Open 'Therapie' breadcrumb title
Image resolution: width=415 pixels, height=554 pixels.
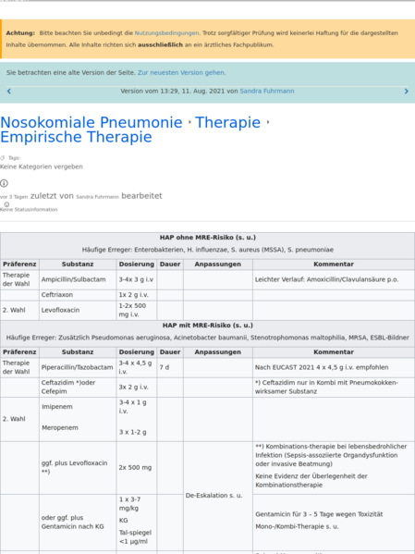[227, 122]
